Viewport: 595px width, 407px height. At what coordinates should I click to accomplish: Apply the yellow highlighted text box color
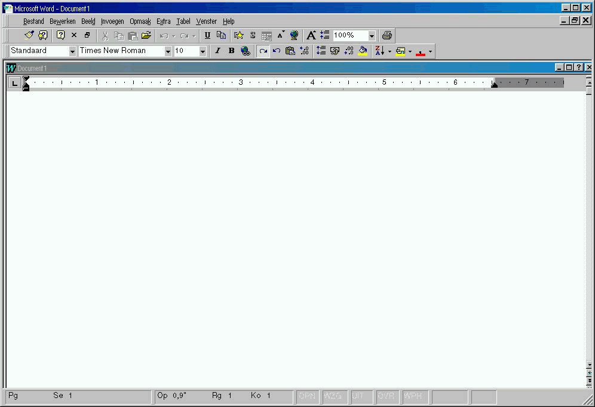(400, 51)
